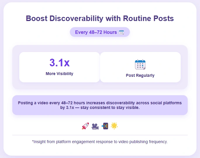Click the More Visibility label
Image resolution: width=200 pixels, height=158 pixels.
click(59, 74)
